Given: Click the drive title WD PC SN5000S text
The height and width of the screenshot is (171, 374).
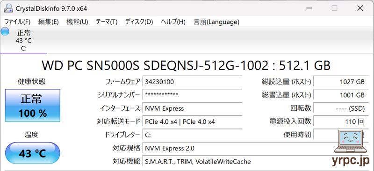Looking at the screenshot, I should 186,65.
